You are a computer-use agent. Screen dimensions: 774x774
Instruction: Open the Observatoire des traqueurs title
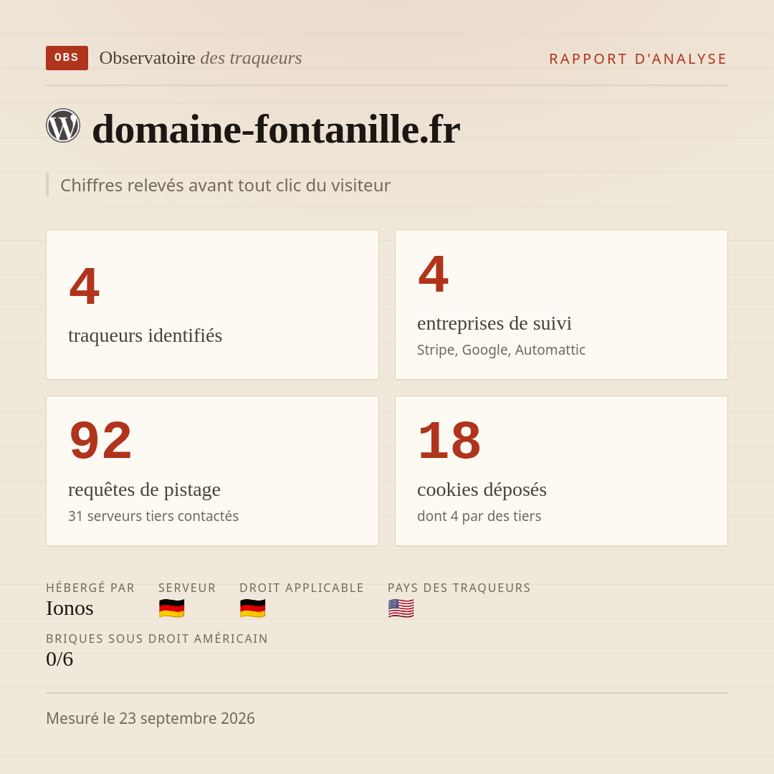pyautogui.click(x=201, y=58)
